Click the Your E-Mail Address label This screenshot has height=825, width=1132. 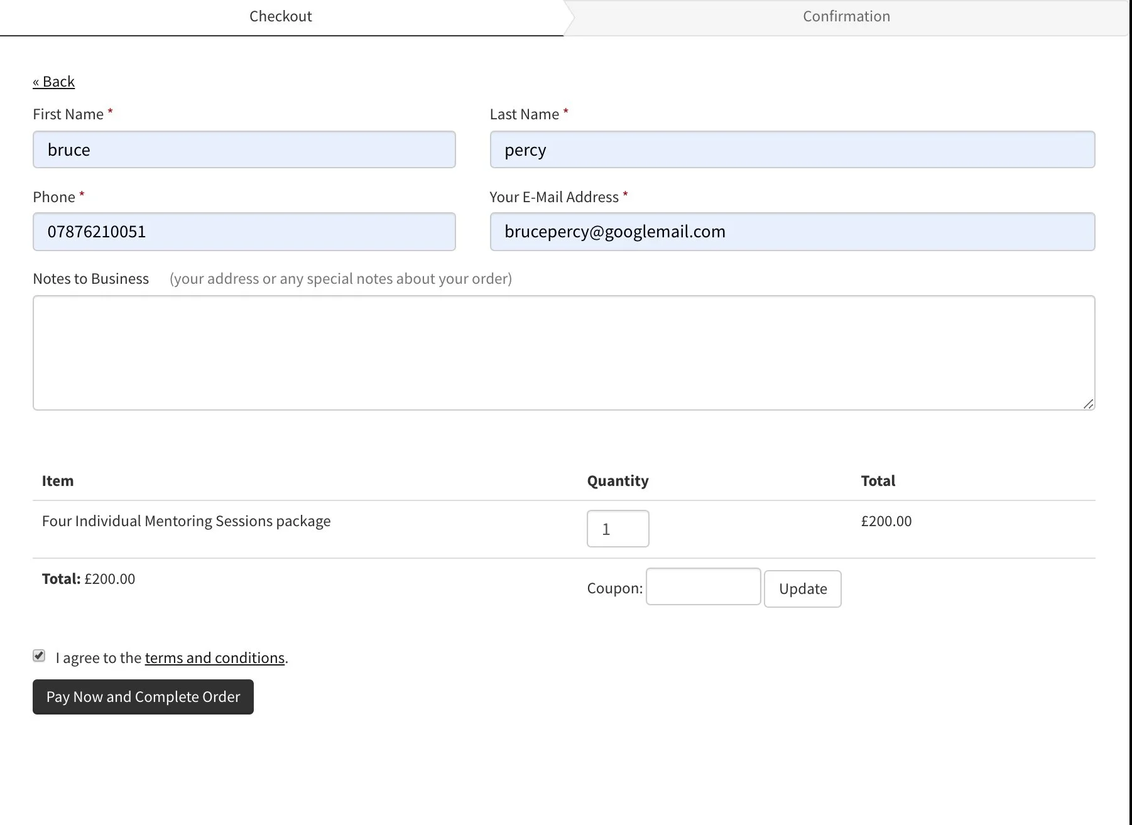[554, 197]
